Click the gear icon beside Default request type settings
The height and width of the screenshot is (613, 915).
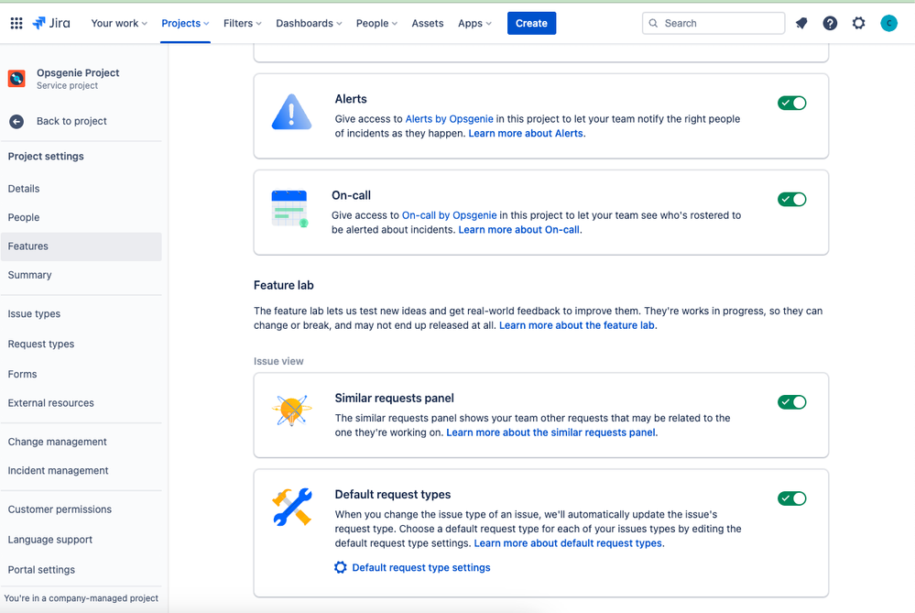pyautogui.click(x=340, y=567)
